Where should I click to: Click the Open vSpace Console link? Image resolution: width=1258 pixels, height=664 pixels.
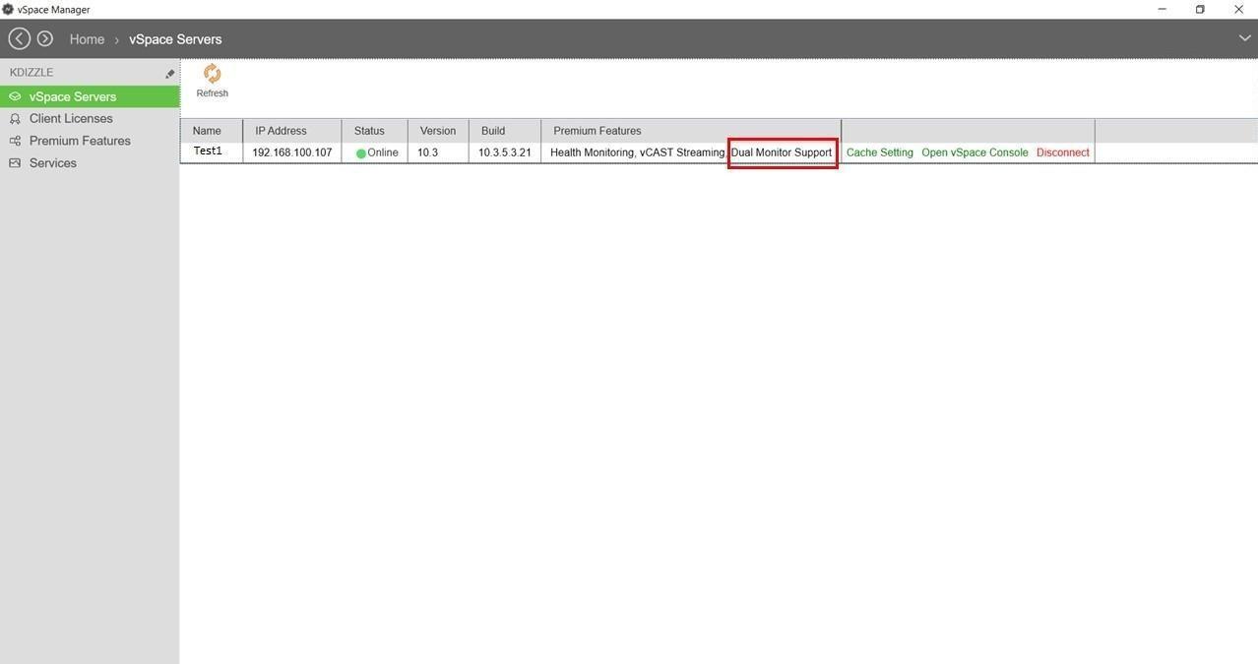point(975,152)
